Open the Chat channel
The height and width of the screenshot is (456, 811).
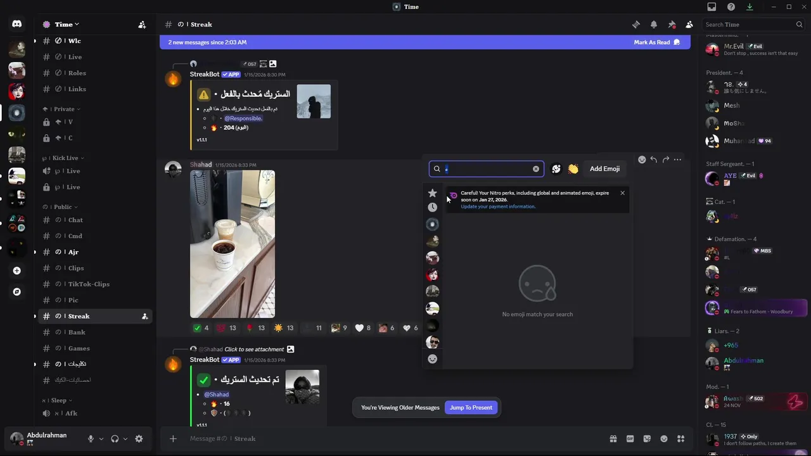click(x=95, y=220)
